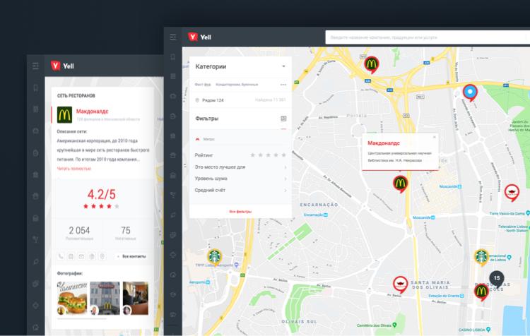The width and height of the screenshot is (530, 336).
Task: Click the Все фильтры link
Action: coord(240,211)
